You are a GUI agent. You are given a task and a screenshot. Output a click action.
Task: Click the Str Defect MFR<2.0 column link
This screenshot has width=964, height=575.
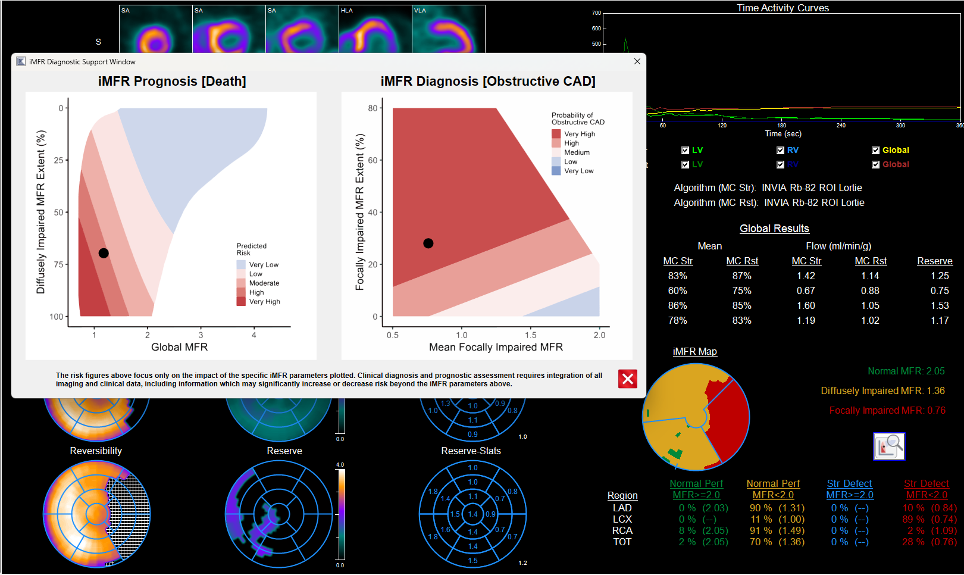[925, 489]
